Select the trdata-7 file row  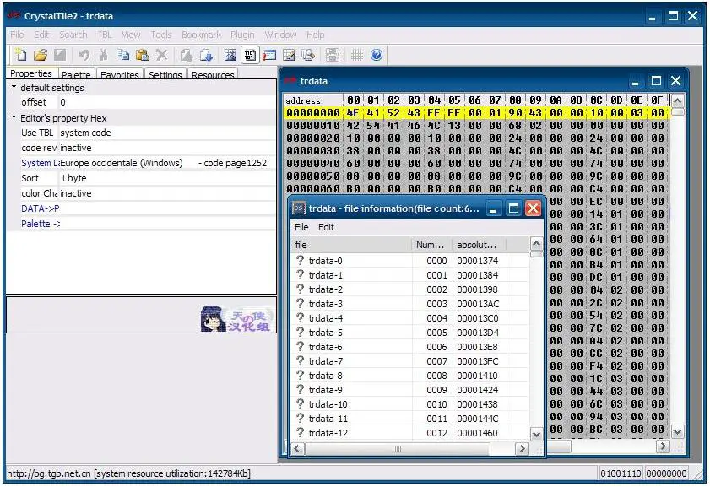pyautogui.click(x=410, y=361)
